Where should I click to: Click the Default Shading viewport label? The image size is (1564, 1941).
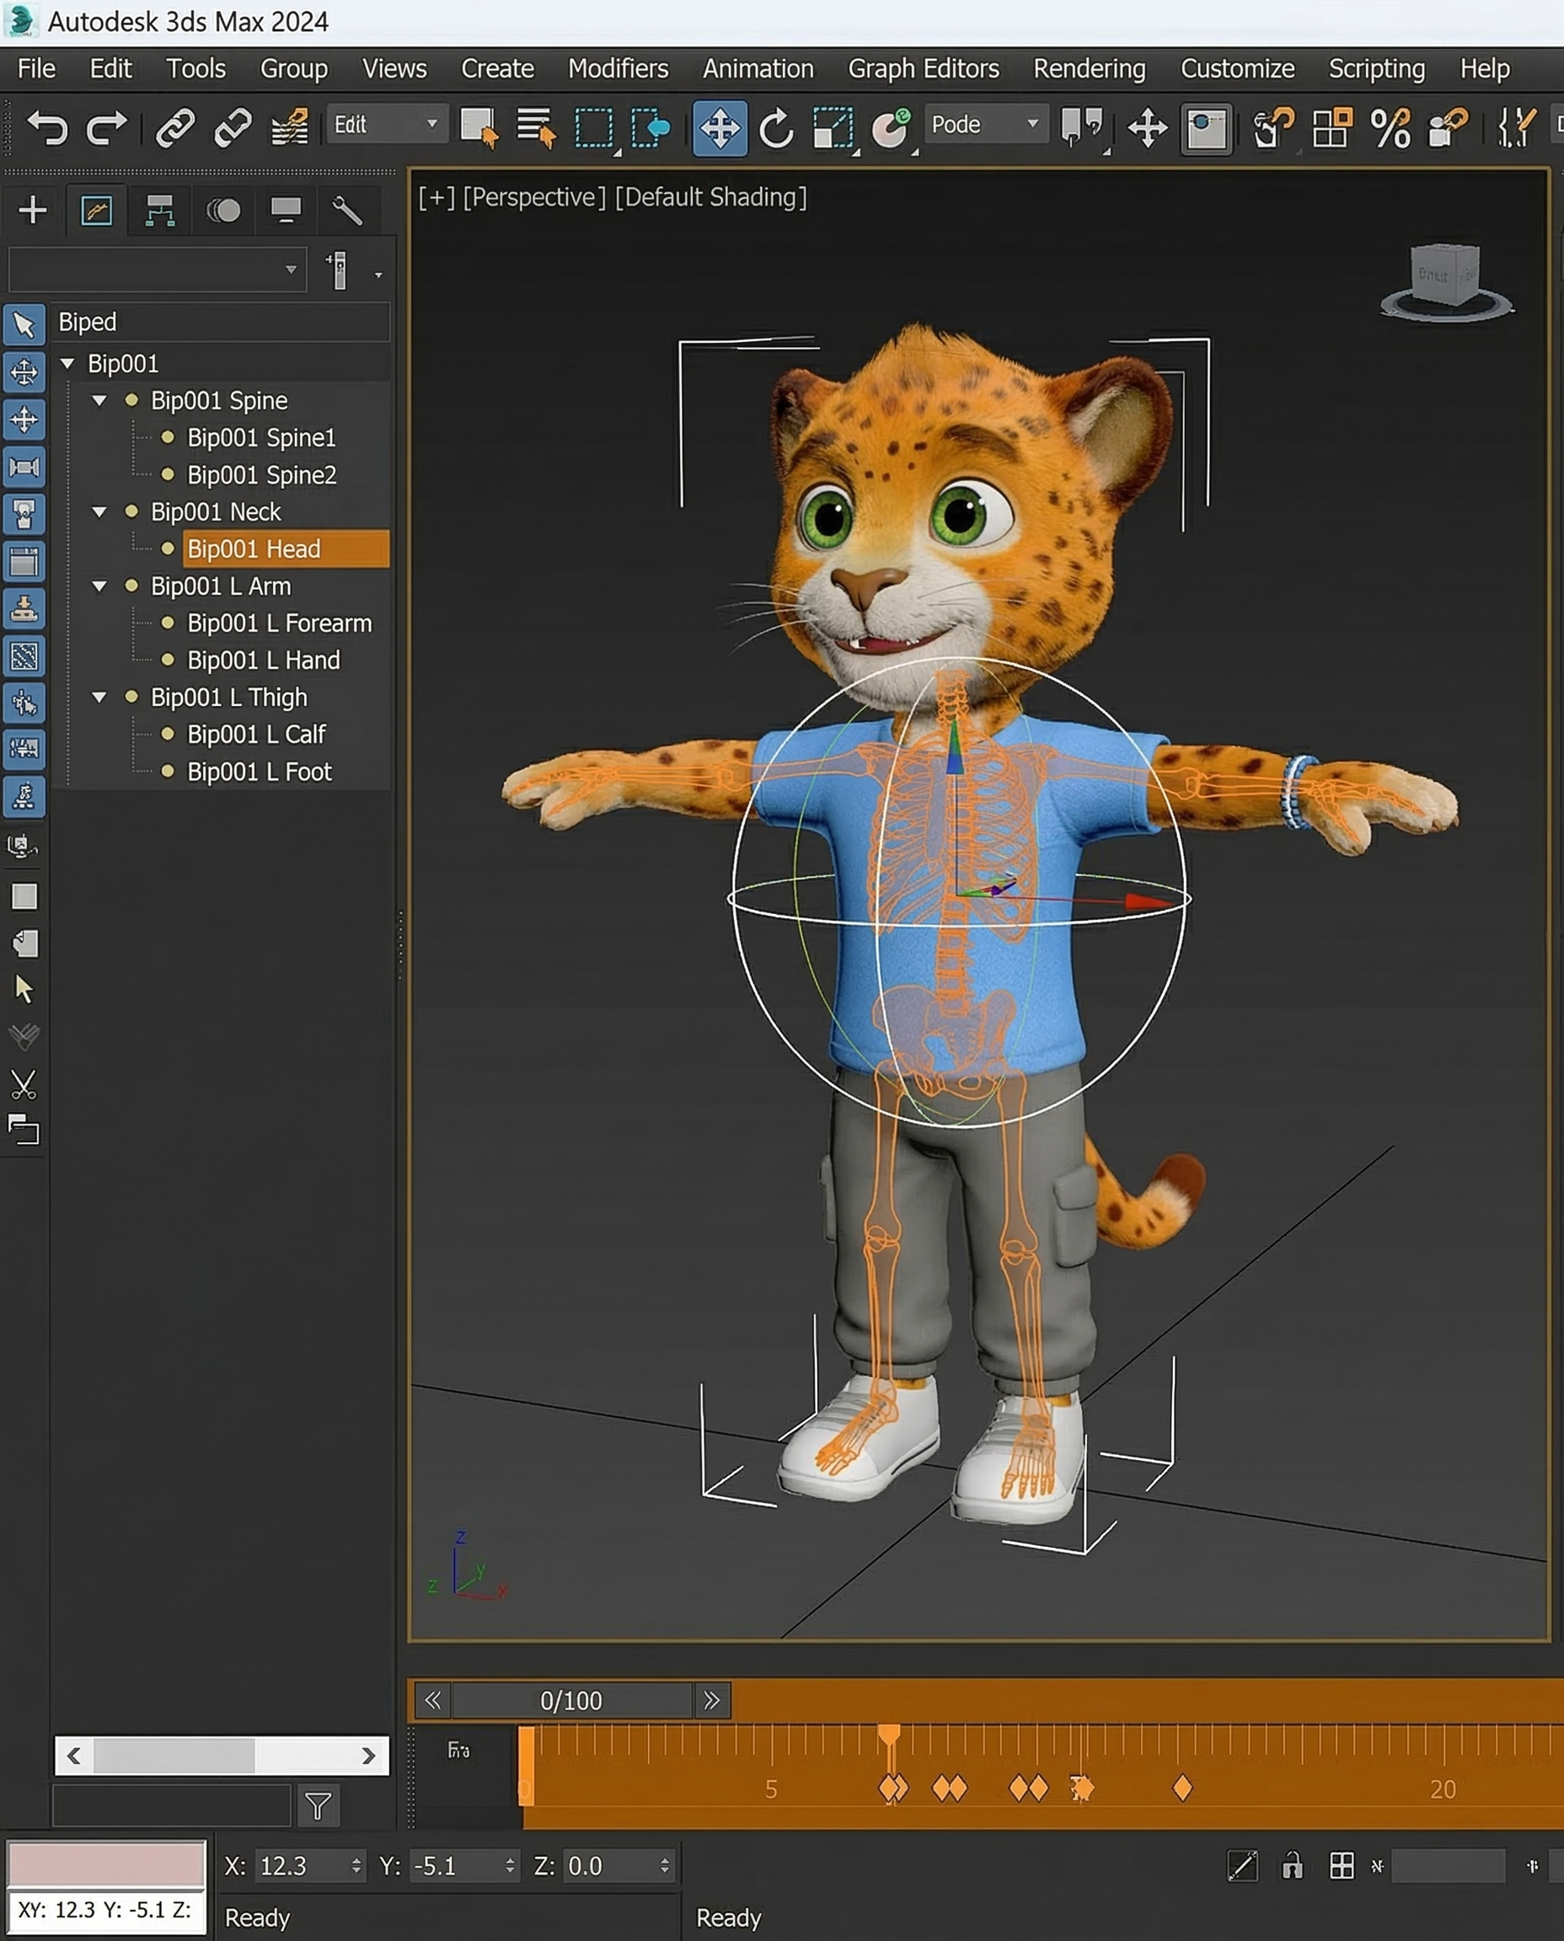pyautogui.click(x=710, y=197)
